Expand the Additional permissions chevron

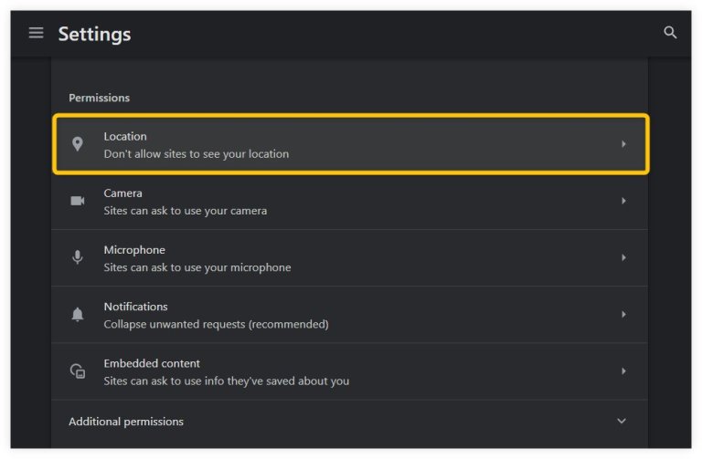coord(622,422)
